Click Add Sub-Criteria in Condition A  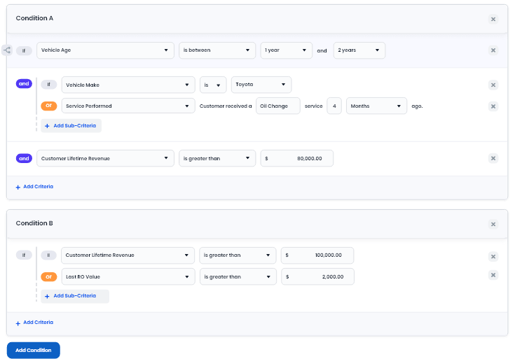pyautogui.click(x=71, y=126)
